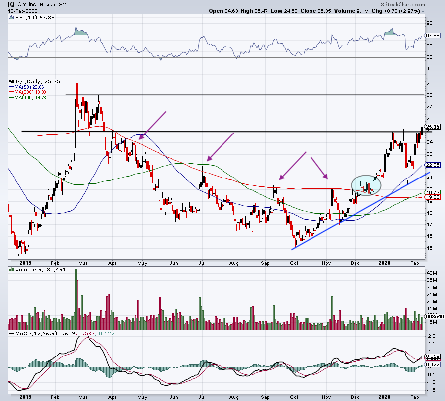Screen dimensions: 445x401
Task: Click the -1.5 level on MACD axis
Action: [x=431, y=390]
